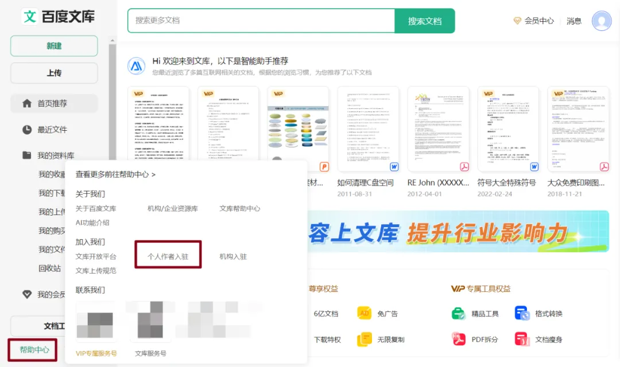The height and width of the screenshot is (367, 620).
Task: Open 消息 notifications
Action: (x=573, y=21)
